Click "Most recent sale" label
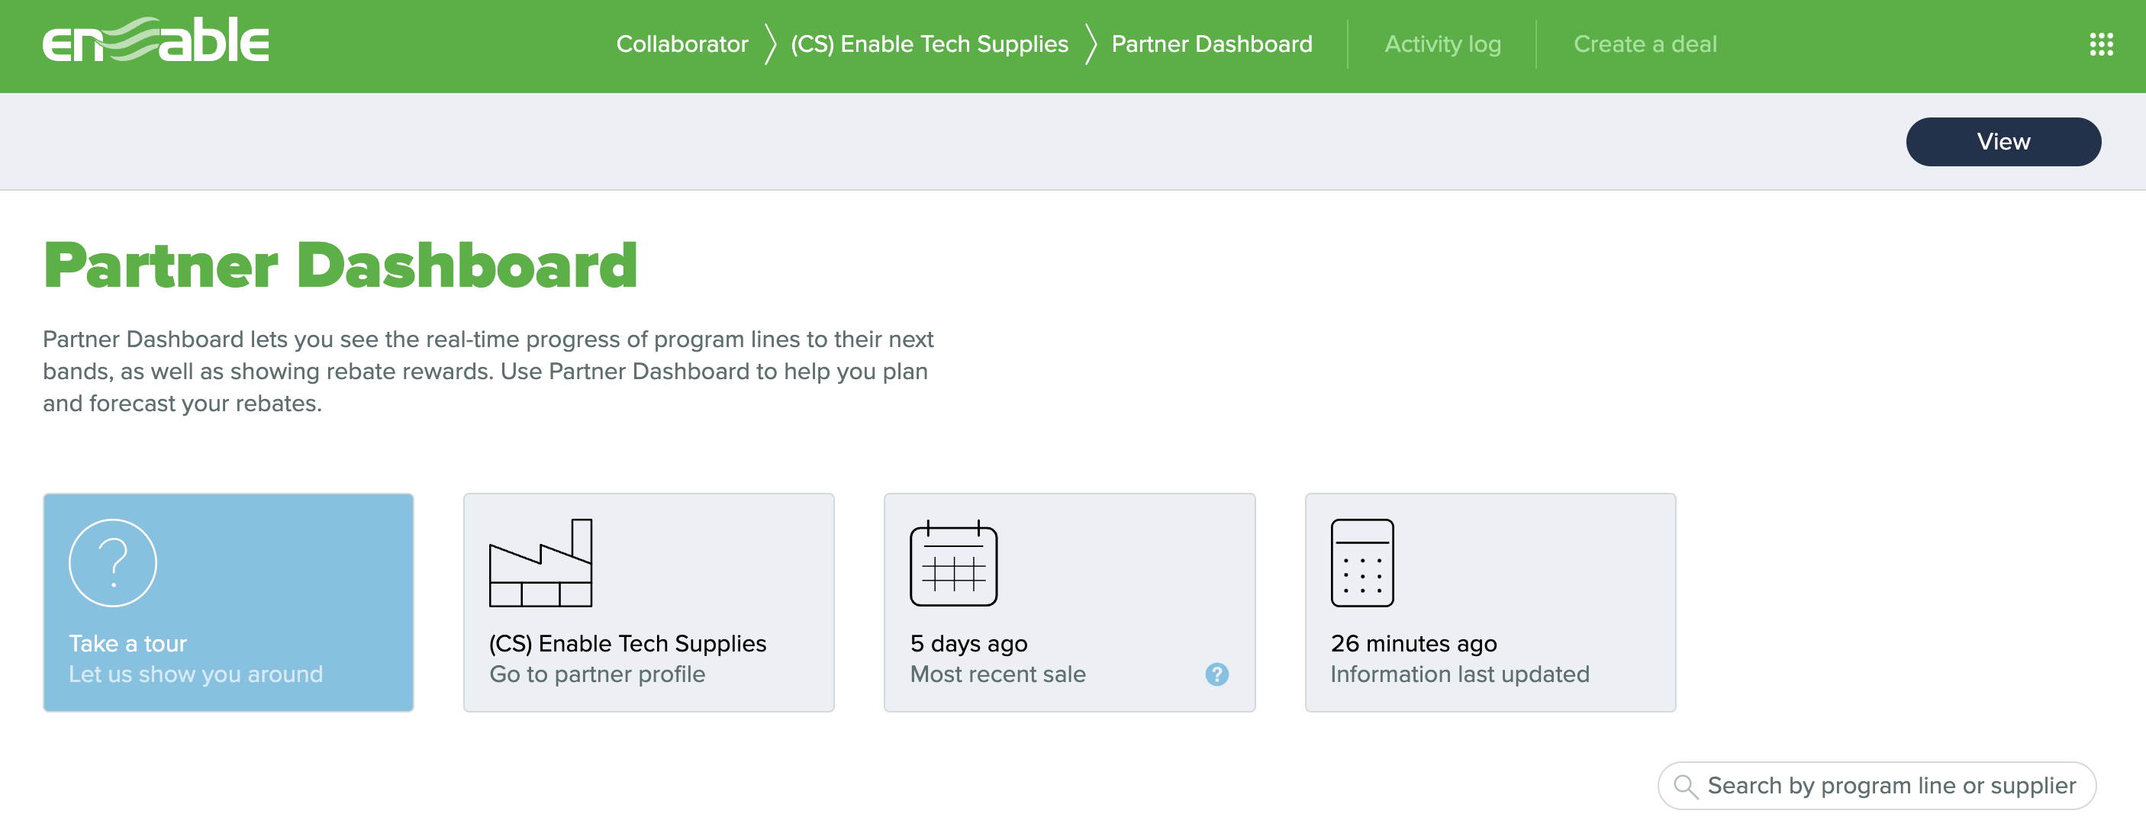Viewport: 2146px width, 830px height. point(997,674)
